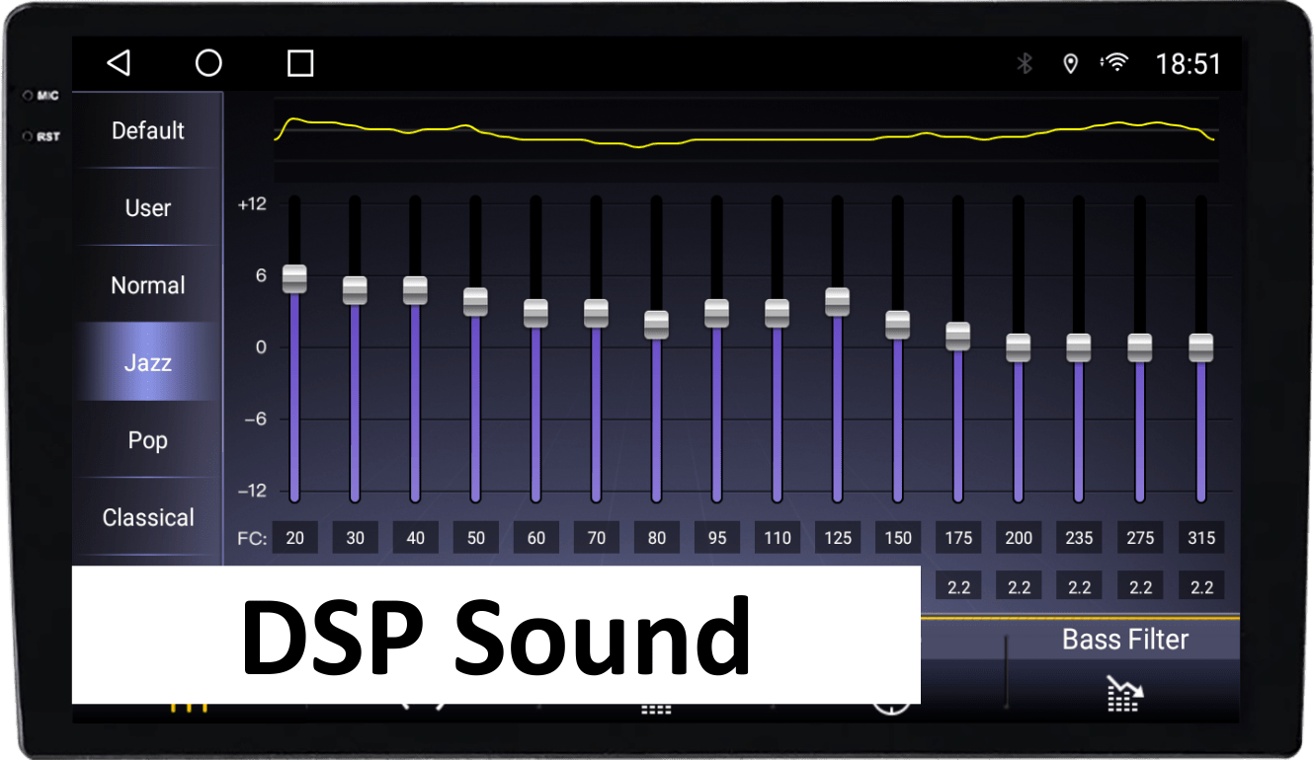Click the FC frequency box showing 315
Screen dimensions: 1314x760
[1201, 538]
